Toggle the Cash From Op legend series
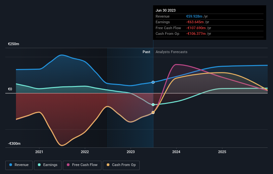Image resolution: width=273 pixels, height=174 pixels. [x=121, y=165]
